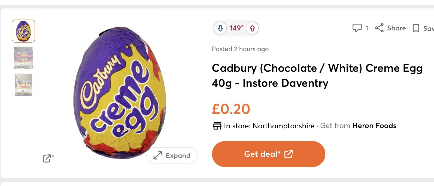The image size is (434, 186).
Task: Click the diagonal arrows expand icon
Action: point(158,156)
